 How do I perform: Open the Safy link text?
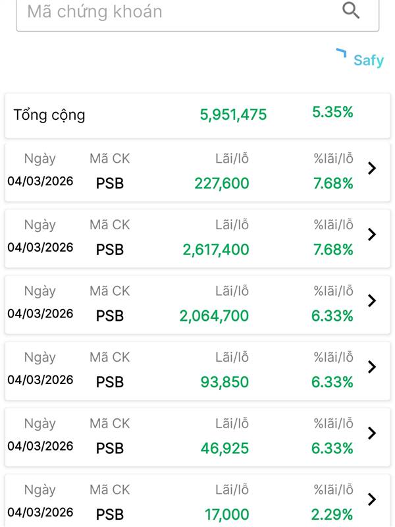click(368, 61)
